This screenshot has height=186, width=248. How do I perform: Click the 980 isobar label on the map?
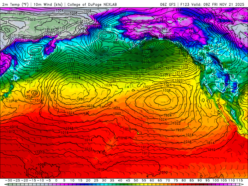pyautogui.click(x=172, y=43)
